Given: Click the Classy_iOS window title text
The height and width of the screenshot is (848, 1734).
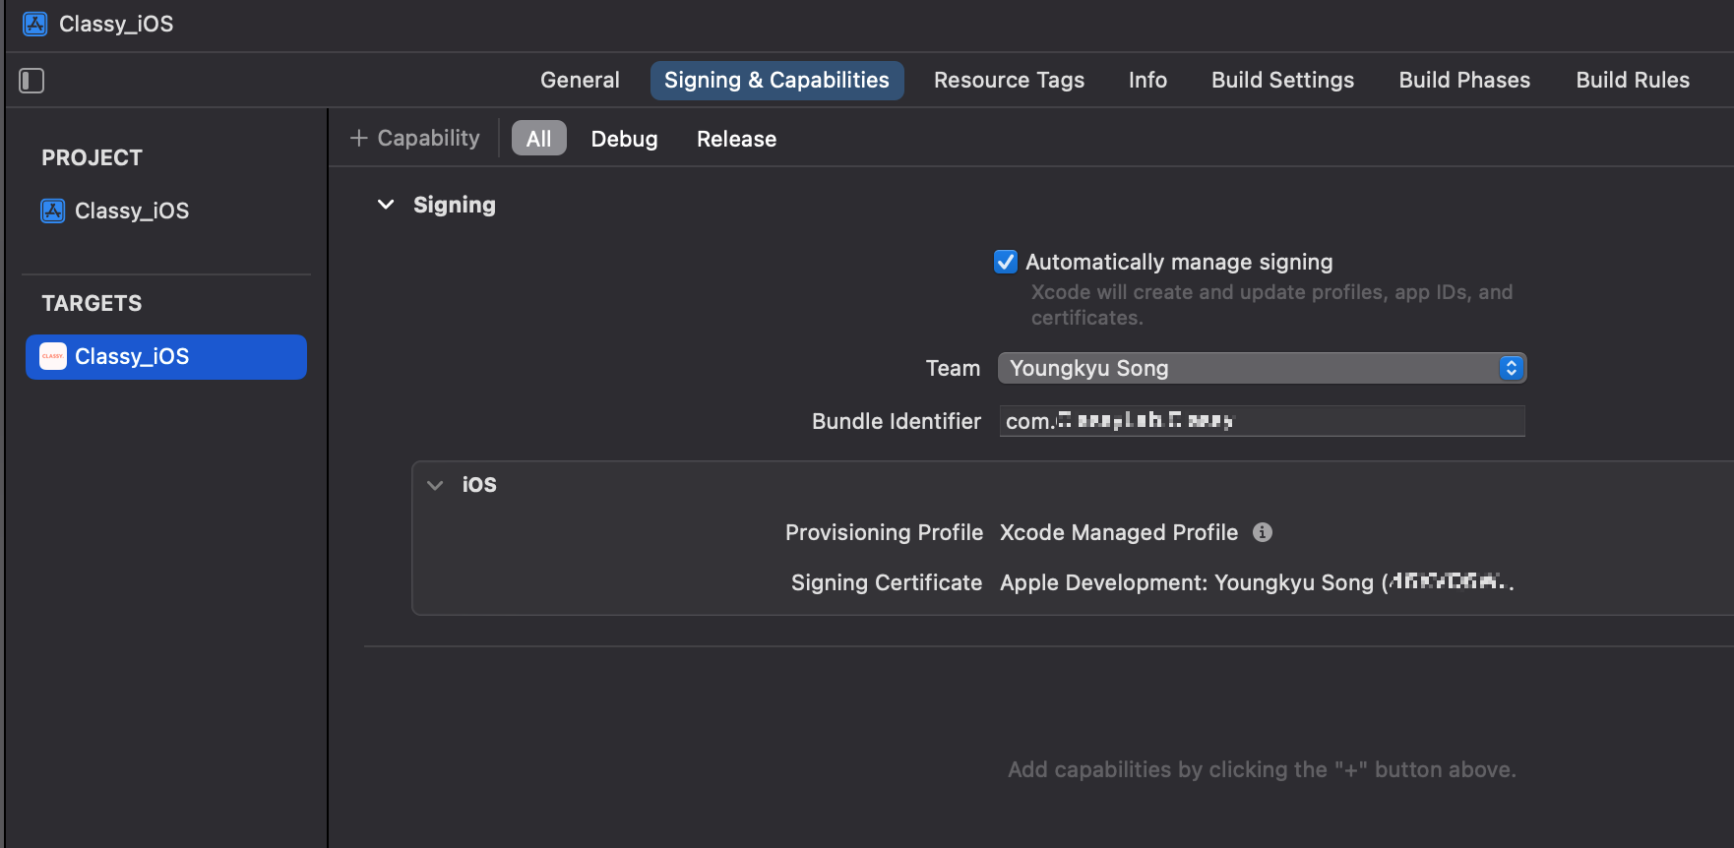Looking at the screenshot, I should point(116,24).
